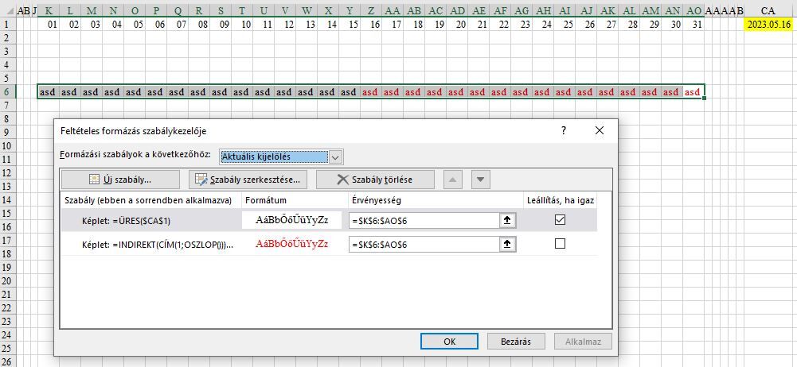Screen dimensions: 797x367
Task: Click the asd cell in column K
Action: point(49,92)
